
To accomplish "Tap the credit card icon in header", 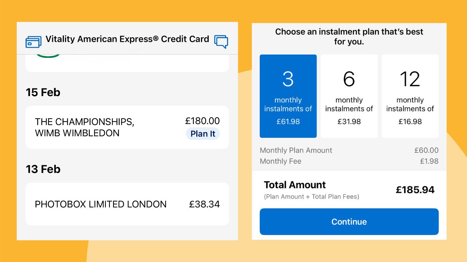I will coord(34,42).
